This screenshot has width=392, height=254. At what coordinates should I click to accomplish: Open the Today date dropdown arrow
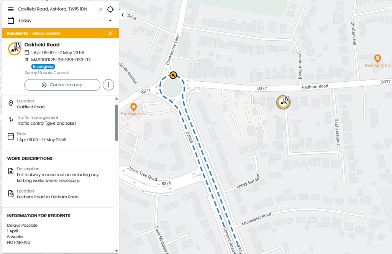tap(110, 20)
